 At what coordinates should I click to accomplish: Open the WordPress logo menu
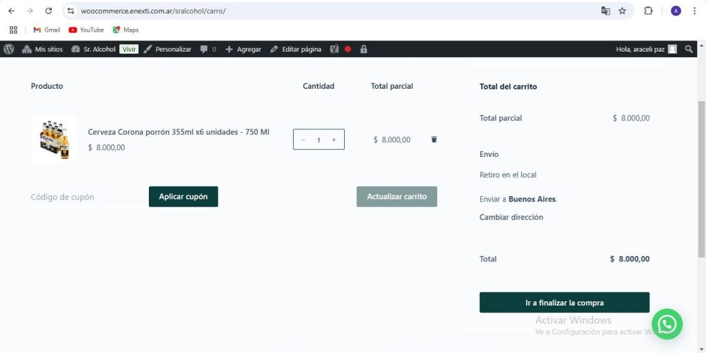pos(9,49)
